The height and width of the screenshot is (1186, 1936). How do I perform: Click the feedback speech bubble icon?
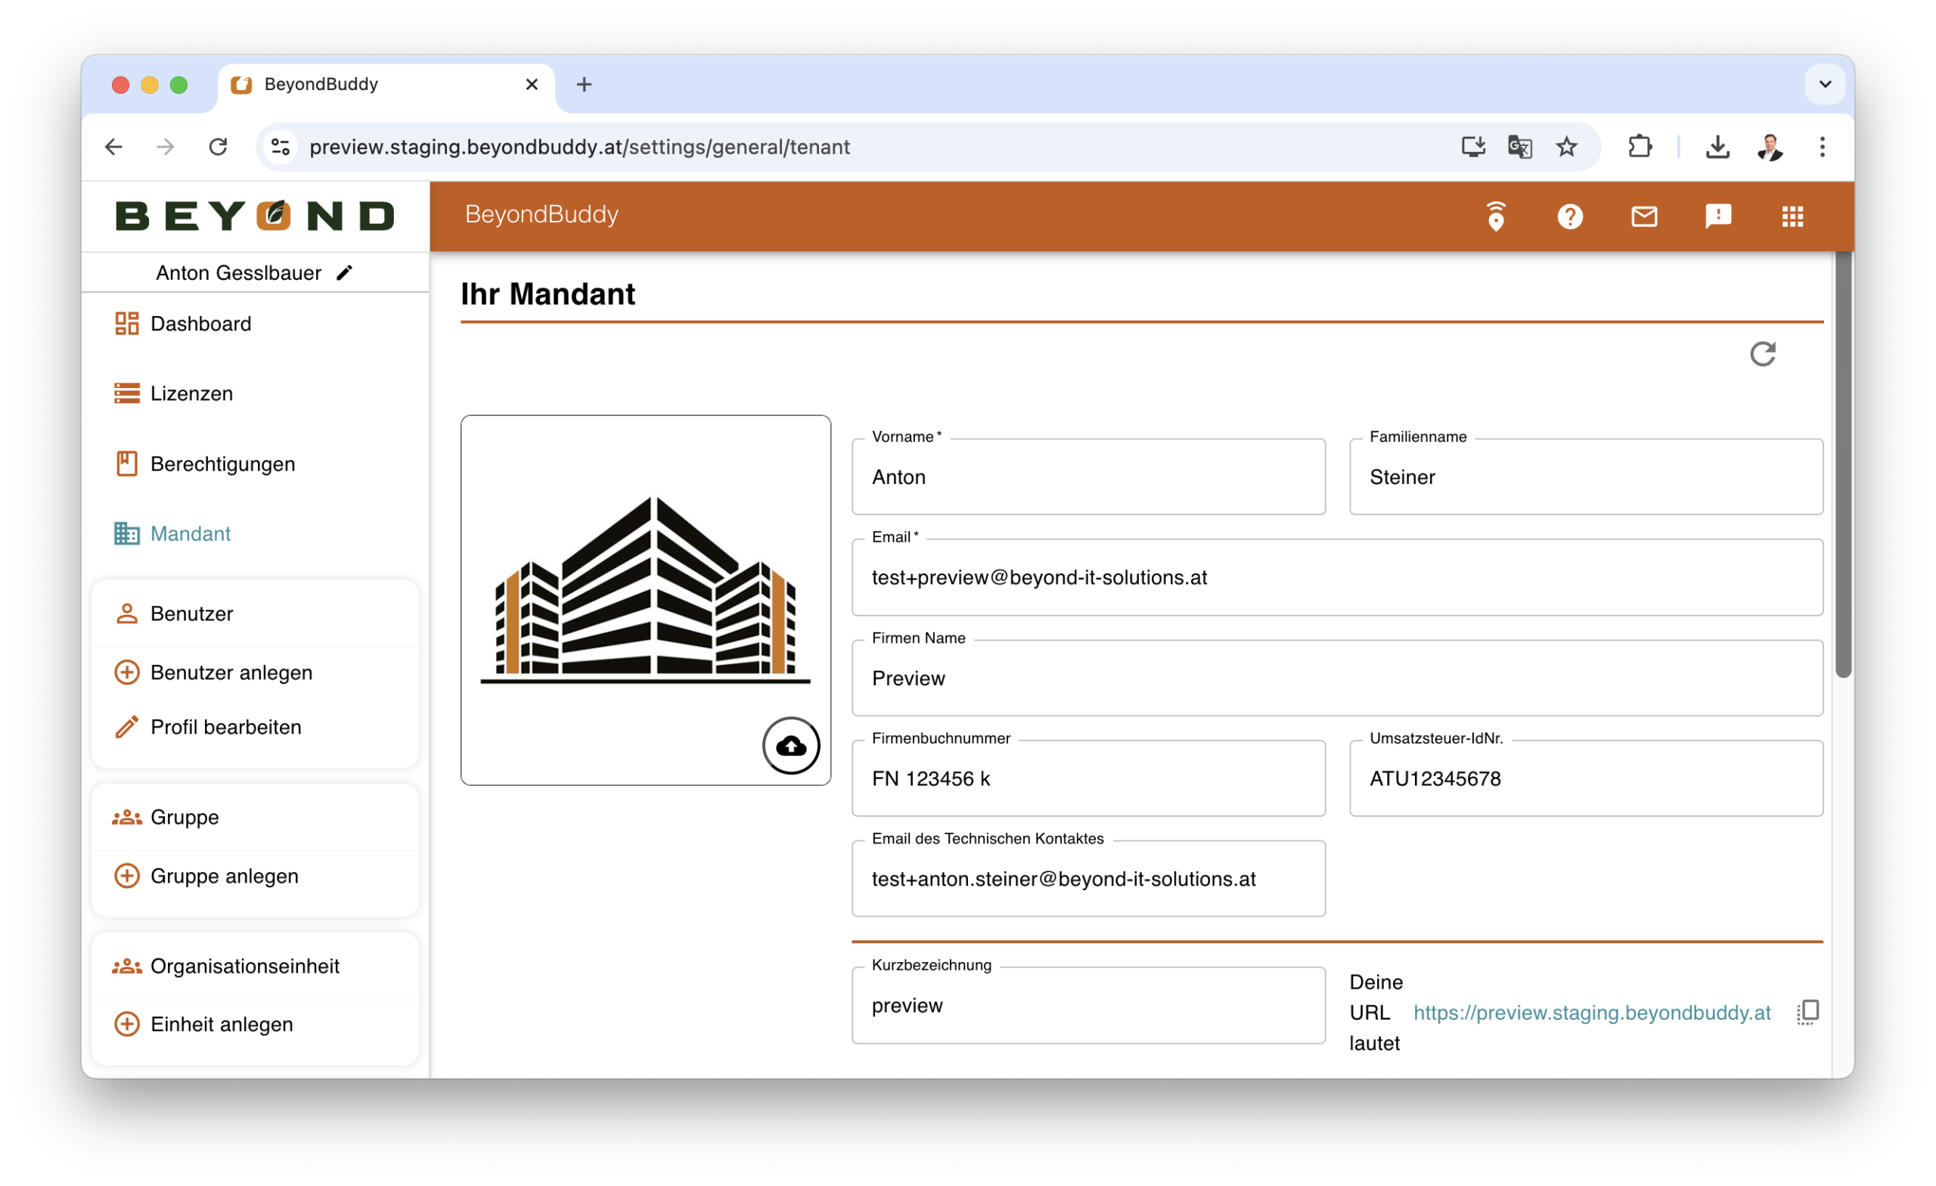1717,216
